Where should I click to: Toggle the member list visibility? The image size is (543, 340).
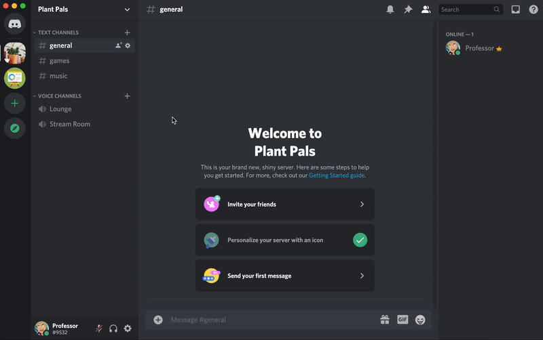pyautogui.click(x=426, y=9)
